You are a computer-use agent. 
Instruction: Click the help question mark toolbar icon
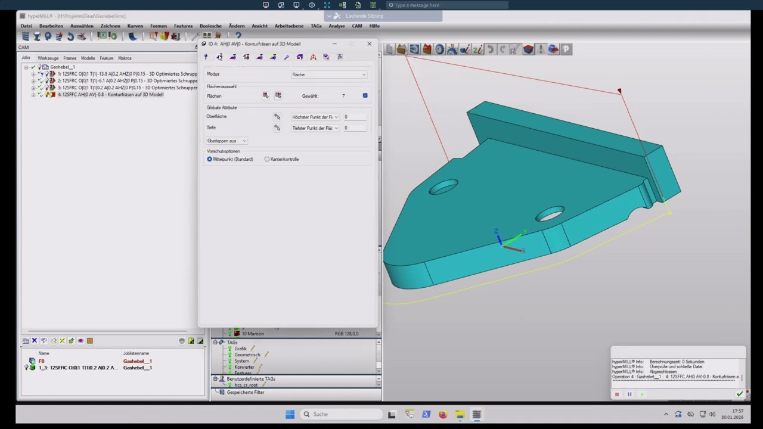pyautogui.click(x=238, y=36)
